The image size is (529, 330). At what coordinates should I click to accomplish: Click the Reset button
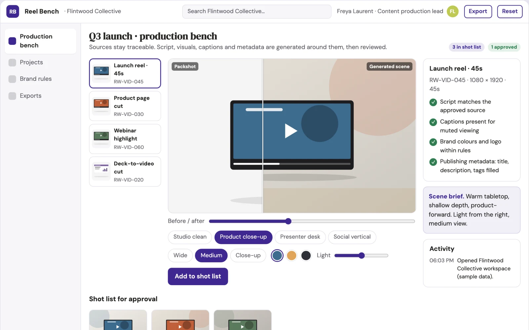pos(510,12)
